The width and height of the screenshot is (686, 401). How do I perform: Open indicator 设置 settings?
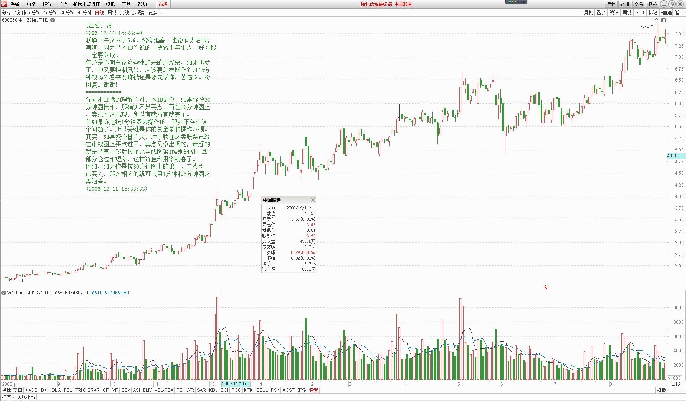tap(314, 390)
